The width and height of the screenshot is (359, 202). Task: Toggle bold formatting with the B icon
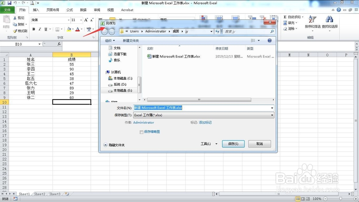pyautogui.click(x=34, y=29)
